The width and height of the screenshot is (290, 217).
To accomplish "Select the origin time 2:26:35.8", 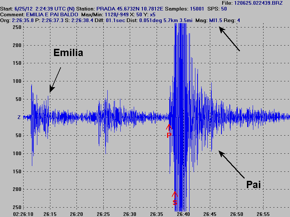I will (x=23, y=21).
